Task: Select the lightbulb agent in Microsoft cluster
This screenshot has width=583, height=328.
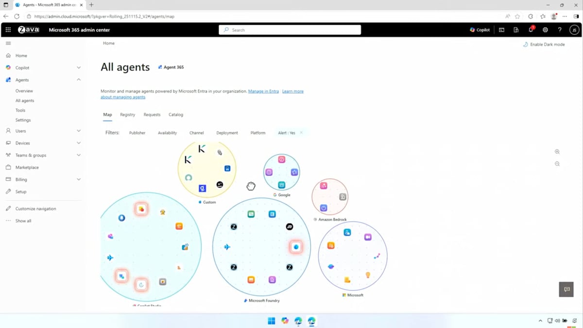Action: [x=368, y=275]
